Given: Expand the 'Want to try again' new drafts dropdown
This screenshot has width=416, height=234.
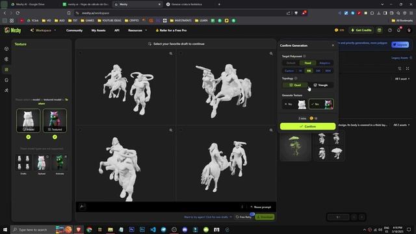Looking at the screenshot, I should [x=208, y=217].
